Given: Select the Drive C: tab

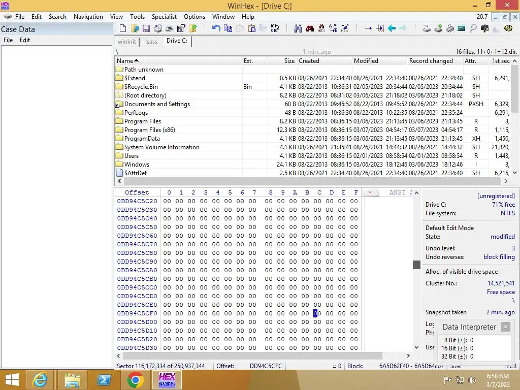Looking at the screenshot, I should click(177, 41).
